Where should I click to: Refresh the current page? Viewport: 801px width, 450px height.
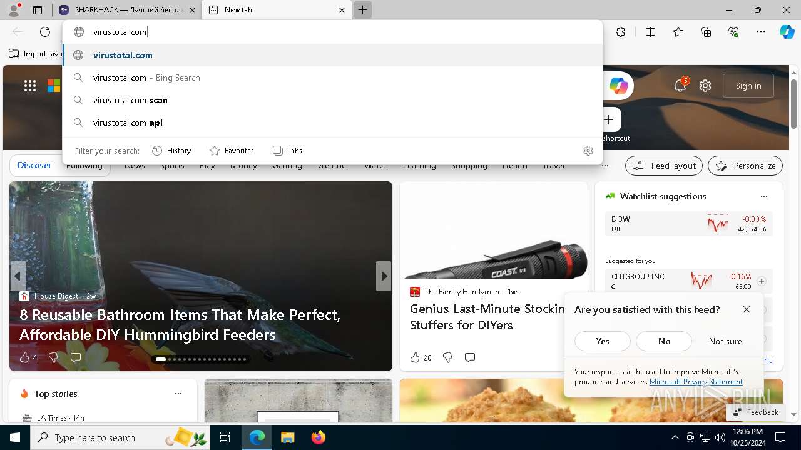coord(45,32)
